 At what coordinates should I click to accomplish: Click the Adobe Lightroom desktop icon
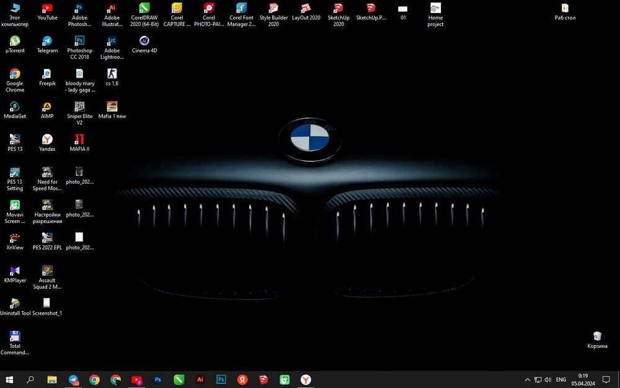(x=112, y=41)
